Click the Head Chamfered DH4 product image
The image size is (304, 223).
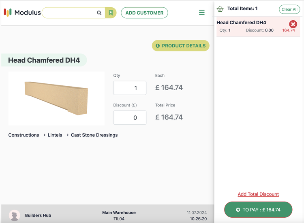56,98
